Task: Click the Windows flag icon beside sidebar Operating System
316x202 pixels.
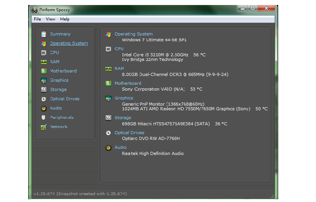Action: [x=44, y=44]
